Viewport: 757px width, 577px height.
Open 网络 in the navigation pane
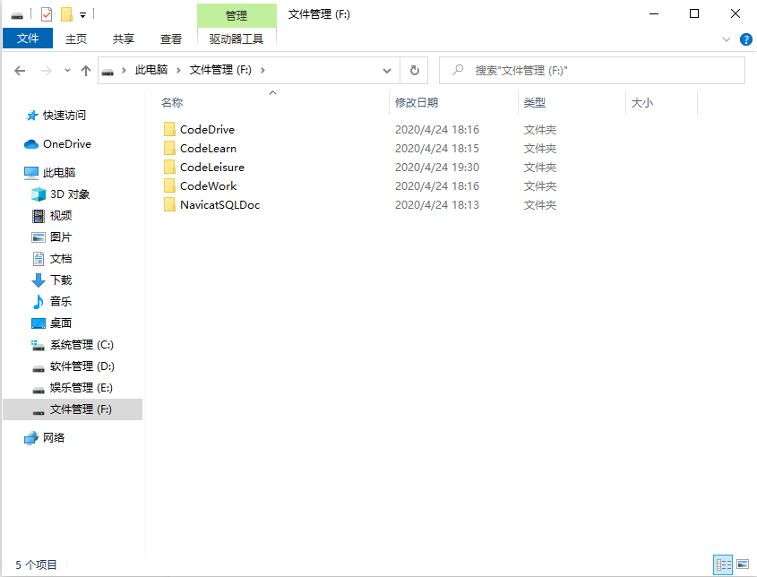pos(53,438)
